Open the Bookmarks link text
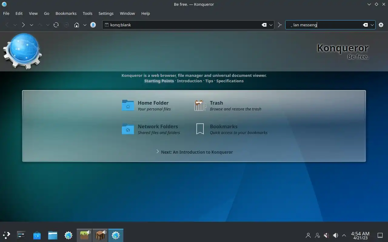This screenshot has height=242, width=388. pos(224,126)
